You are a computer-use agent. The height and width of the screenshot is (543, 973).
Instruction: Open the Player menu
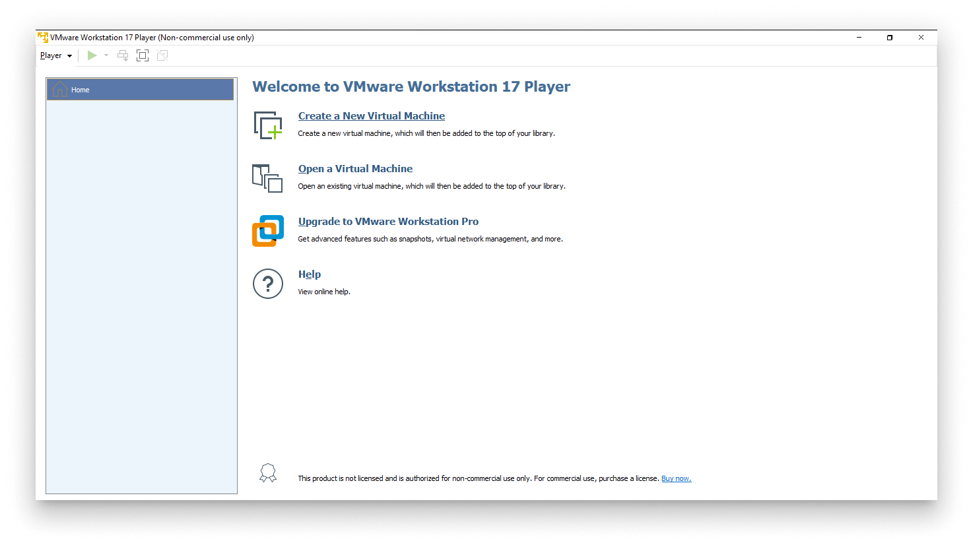[x=51, y=55]
